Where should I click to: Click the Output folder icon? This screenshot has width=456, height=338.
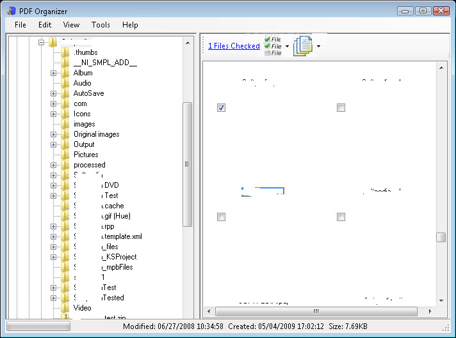(x=65, y=144)
